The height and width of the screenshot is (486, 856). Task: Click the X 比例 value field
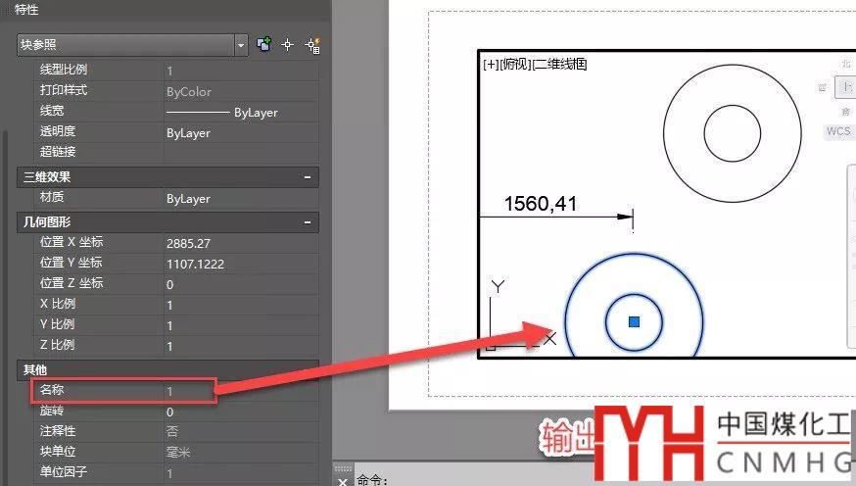click(241, 305)
